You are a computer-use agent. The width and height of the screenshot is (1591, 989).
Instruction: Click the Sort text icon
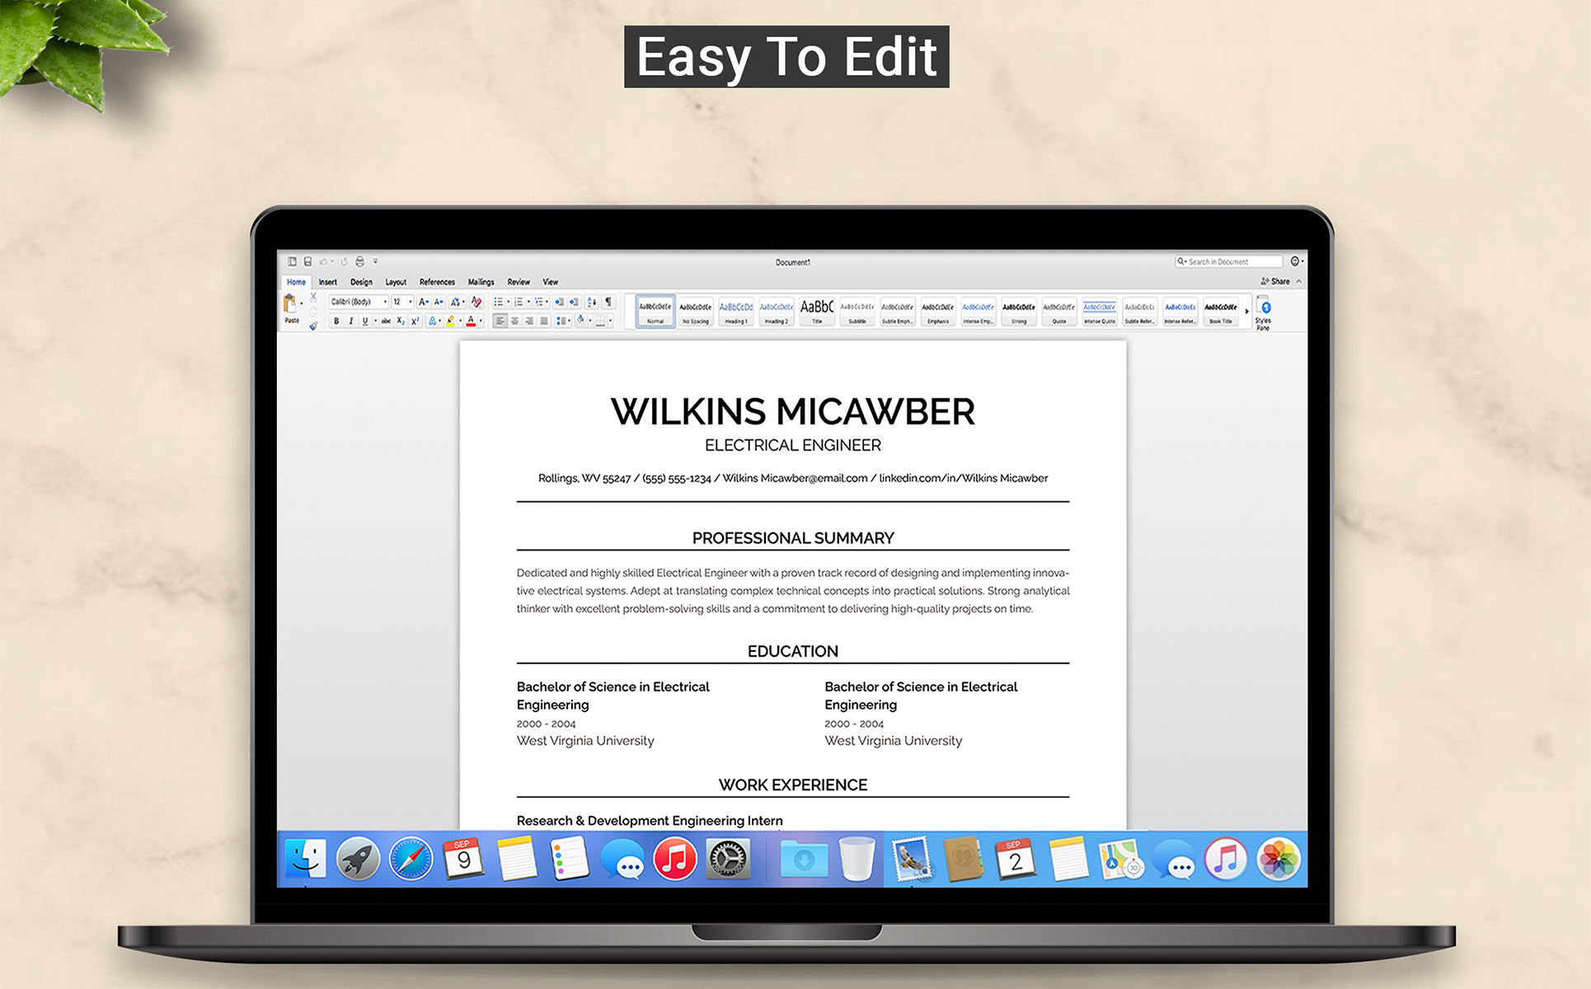[592, 302]
